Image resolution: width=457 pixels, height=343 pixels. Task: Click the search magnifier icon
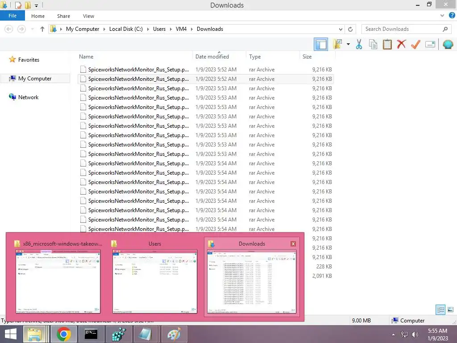point(445,29)
